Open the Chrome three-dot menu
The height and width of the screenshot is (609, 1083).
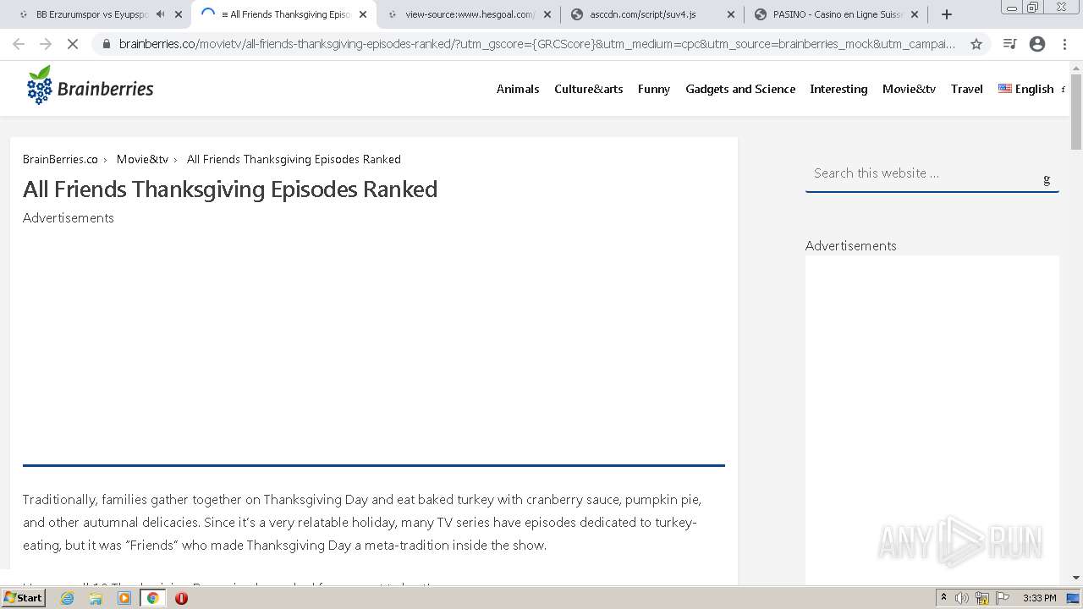(x=1064, y=44)
